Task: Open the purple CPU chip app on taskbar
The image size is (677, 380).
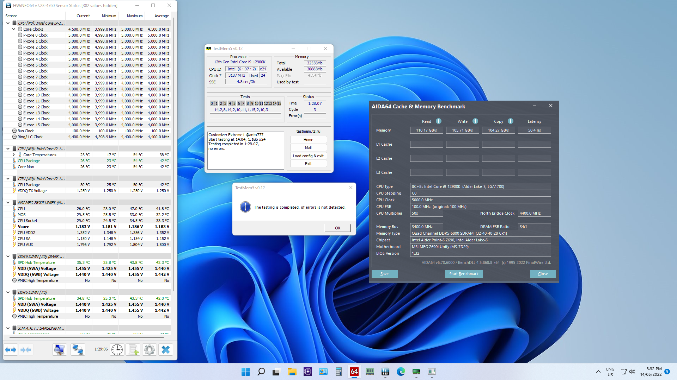Action: pyautogui.click(x=307, y=372)
